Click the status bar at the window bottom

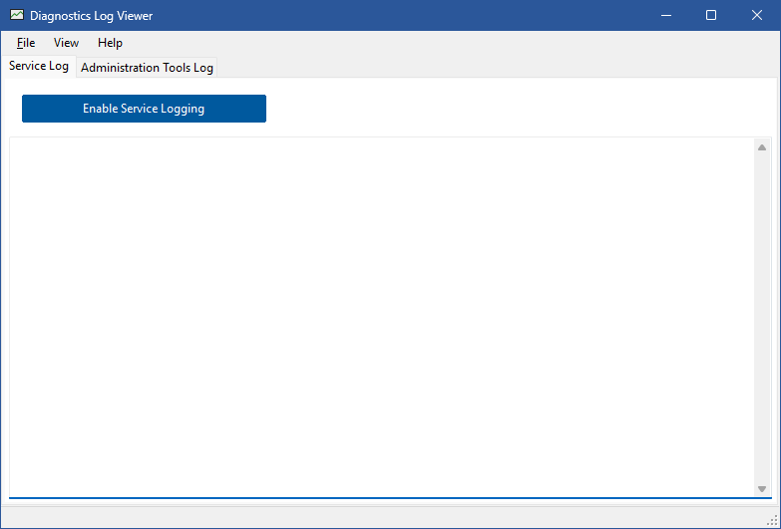[x=379, y=518]
